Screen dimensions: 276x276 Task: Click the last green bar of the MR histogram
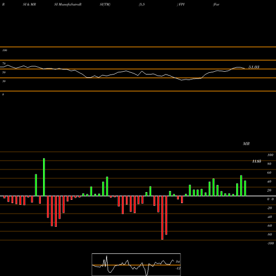click(x=245, y=188)
